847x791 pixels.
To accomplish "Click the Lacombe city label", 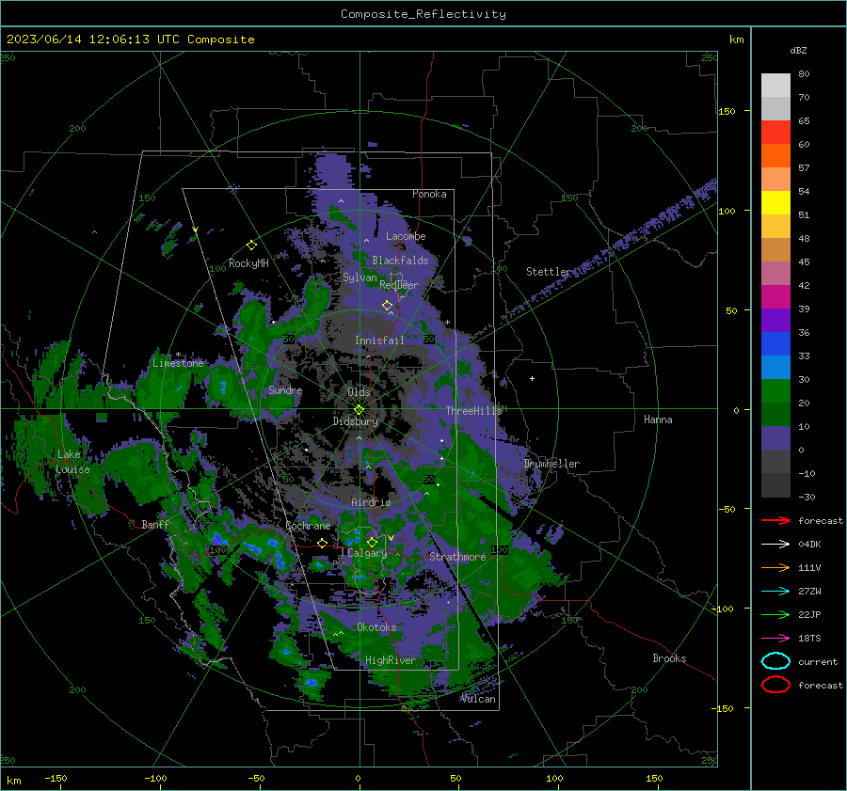I will point(406,236).
